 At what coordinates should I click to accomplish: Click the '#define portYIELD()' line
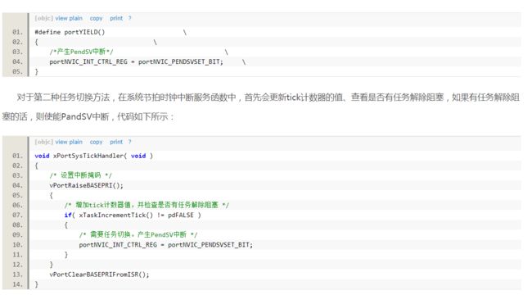tap(70, 32)
